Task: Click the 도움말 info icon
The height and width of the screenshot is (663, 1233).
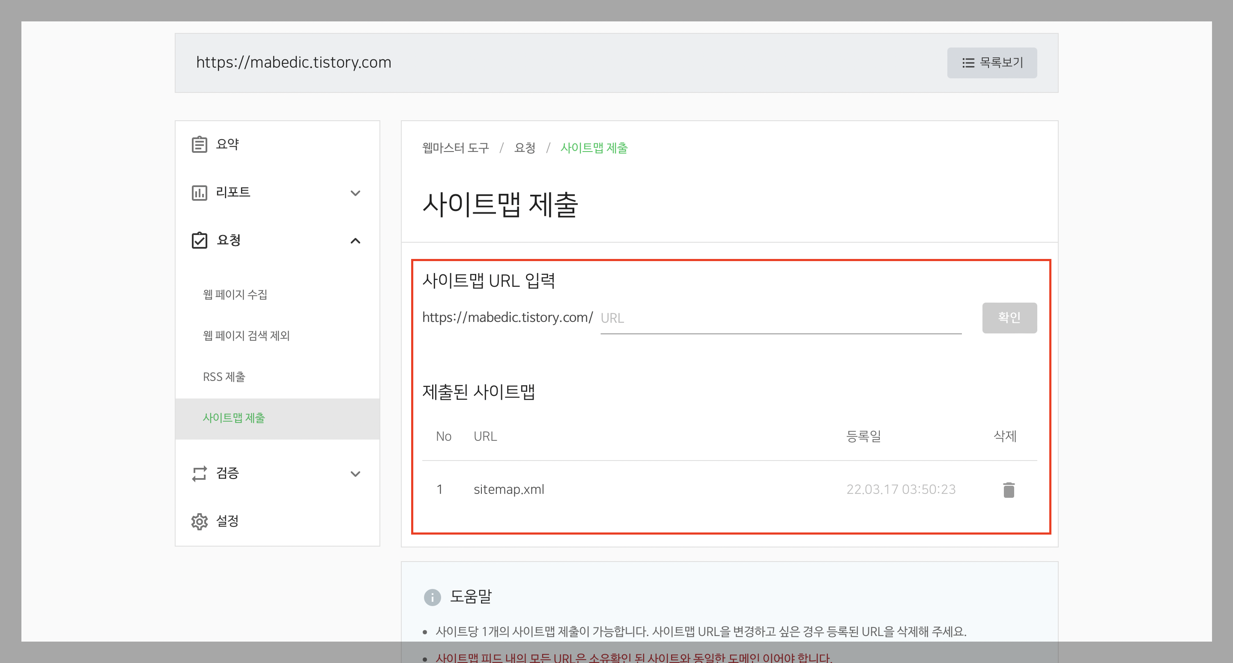Action: point(432,597)
